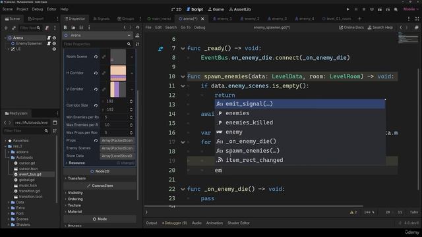This screenshot has height=237, width=422.
Task: Pause the running project
Action: click(x=356, y=9)
